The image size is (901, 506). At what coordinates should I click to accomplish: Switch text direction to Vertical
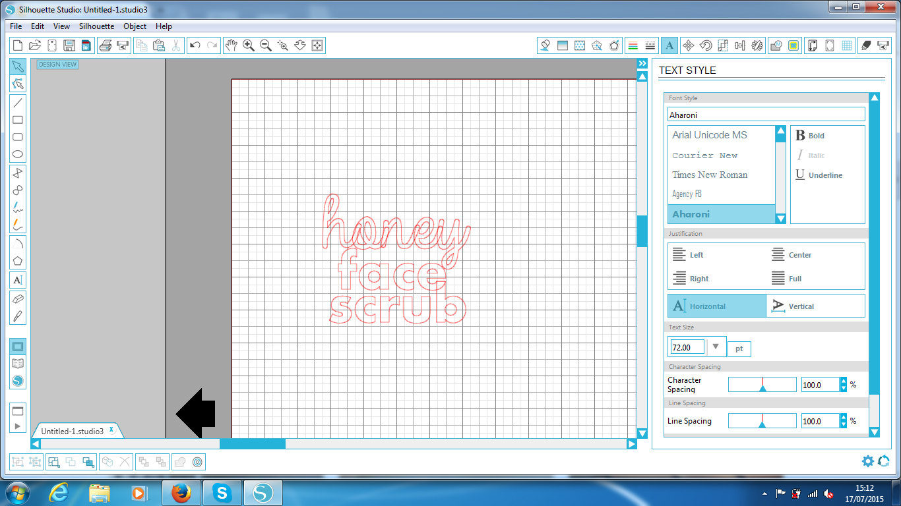click(x=815, y=306)
